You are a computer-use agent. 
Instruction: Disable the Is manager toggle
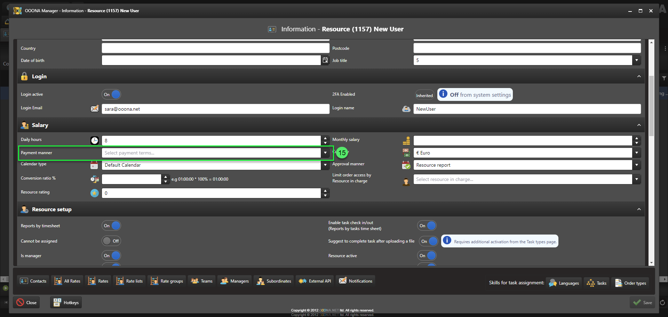point(111,255)
